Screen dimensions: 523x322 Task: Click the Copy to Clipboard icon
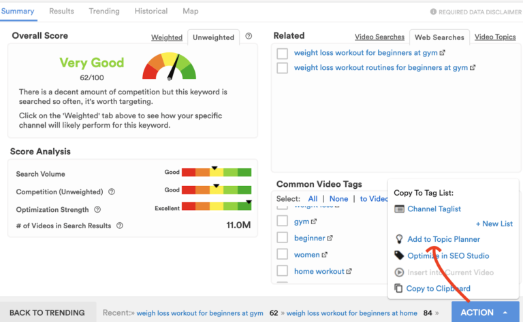400,289
